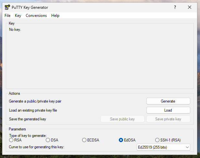The height and width of the screenshot is (158, 200).
Task: Click the Save public key button
Action: click(x=122, y=119)
